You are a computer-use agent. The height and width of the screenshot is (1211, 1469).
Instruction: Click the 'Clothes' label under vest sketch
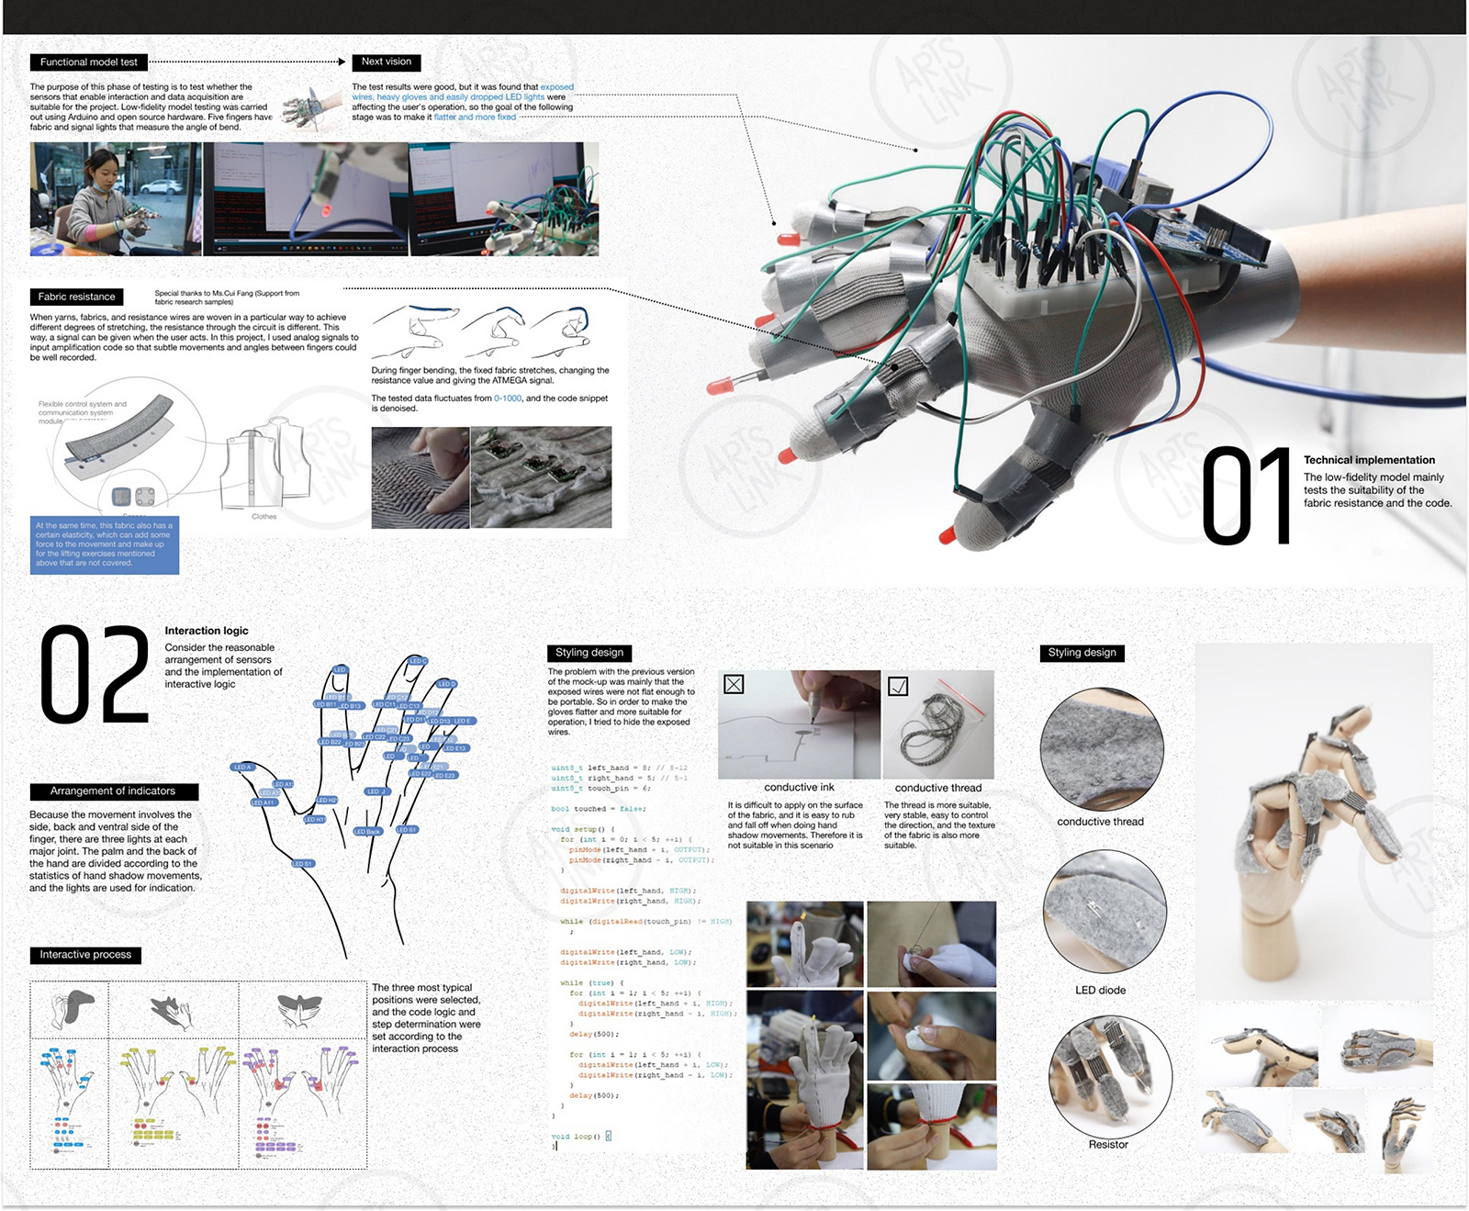[264, 517]
